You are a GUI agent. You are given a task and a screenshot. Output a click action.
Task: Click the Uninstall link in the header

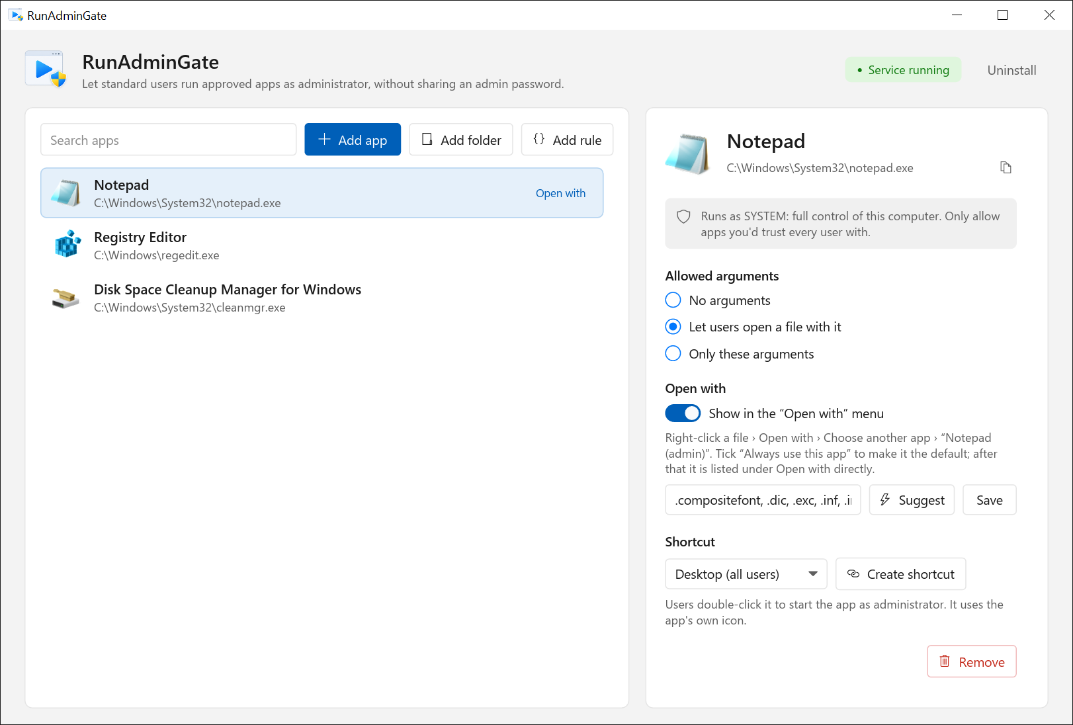(x=1011, y=70)
